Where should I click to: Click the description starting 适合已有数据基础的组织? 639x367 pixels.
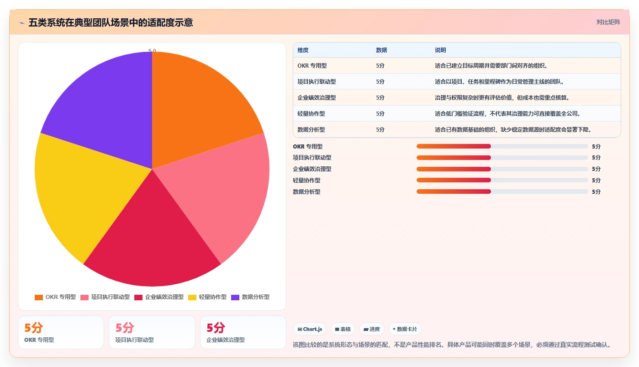click(513, 130)
